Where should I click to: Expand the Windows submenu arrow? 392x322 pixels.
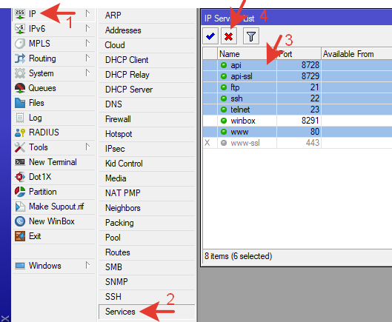[x=87, y=265]
